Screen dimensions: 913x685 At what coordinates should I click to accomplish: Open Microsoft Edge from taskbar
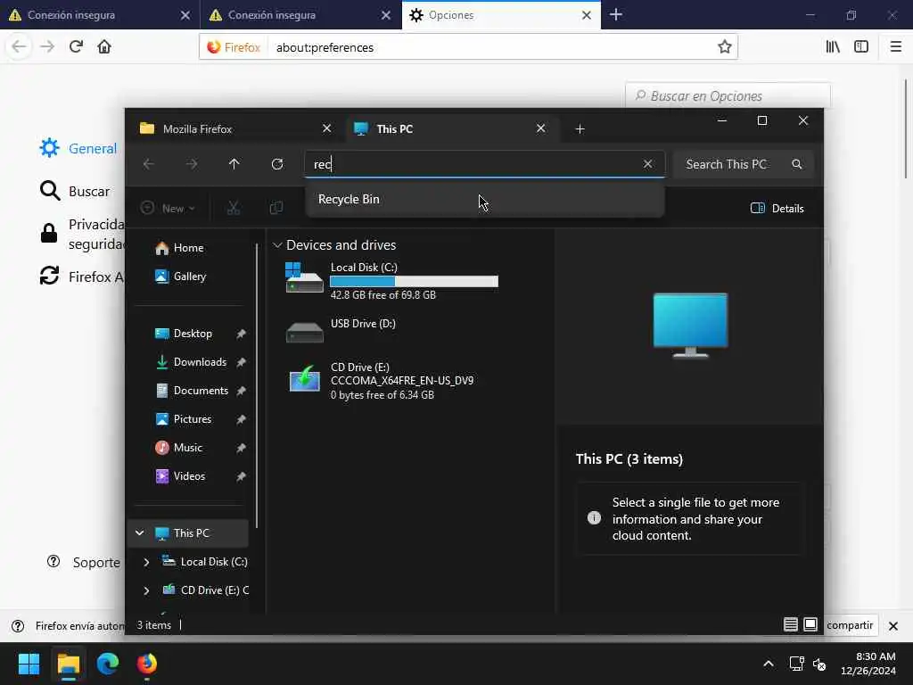click(x=108, y=664)
